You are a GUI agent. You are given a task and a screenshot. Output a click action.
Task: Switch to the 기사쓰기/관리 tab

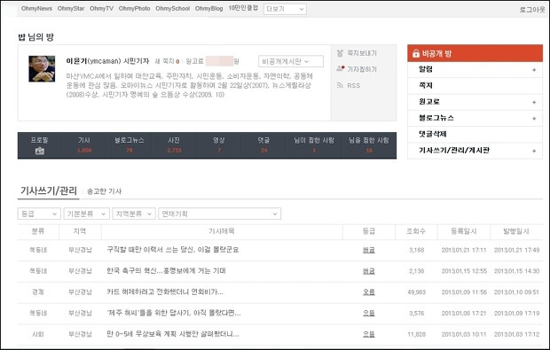tap(49, 191)
